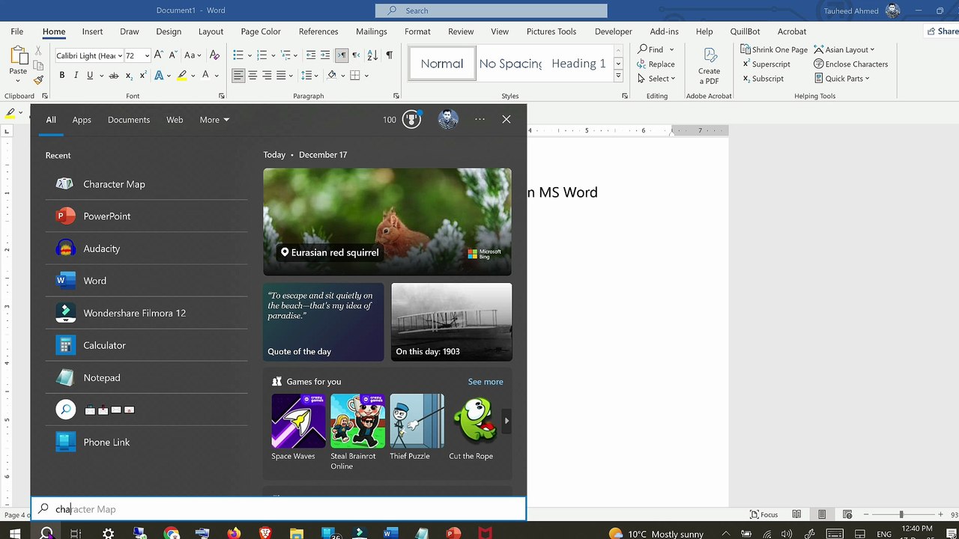Click the Sort icon in Paragraph group
The image size is (959, 539).
374,55
